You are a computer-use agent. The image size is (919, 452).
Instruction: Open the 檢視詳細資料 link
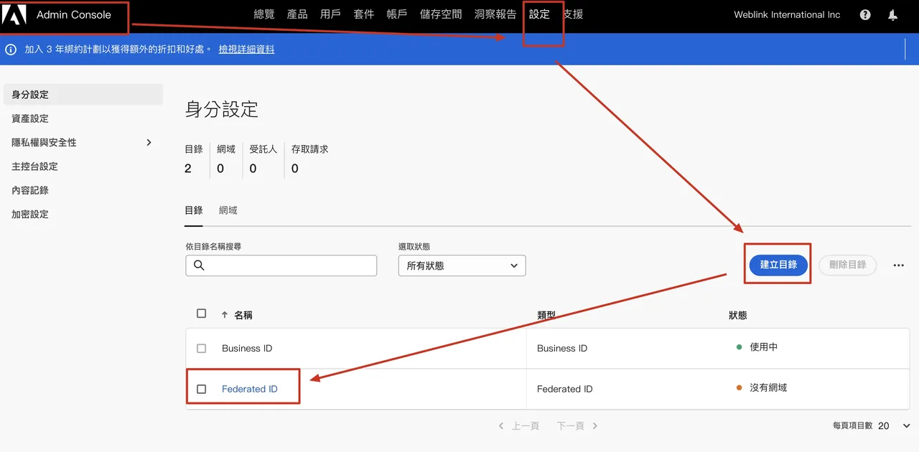(246, 50)
